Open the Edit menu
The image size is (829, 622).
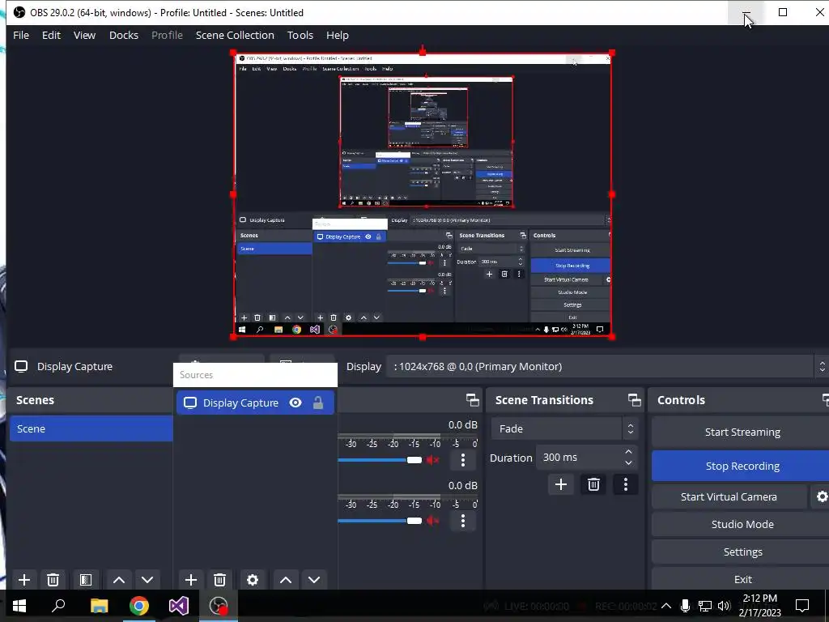tap(51, 36)
